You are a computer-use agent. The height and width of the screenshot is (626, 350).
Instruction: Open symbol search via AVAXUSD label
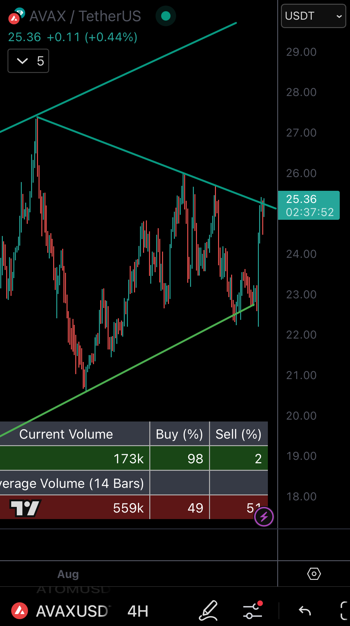click(x=72, y=611)
